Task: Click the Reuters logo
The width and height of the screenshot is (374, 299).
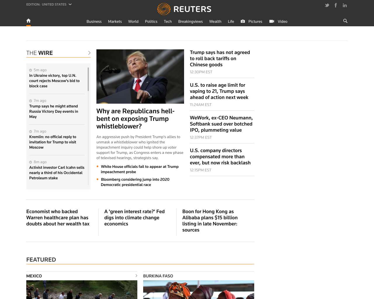Action: (184, 9)
